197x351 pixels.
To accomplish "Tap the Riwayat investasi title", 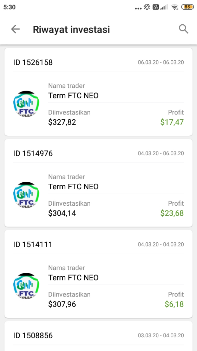I will (71, 29).
